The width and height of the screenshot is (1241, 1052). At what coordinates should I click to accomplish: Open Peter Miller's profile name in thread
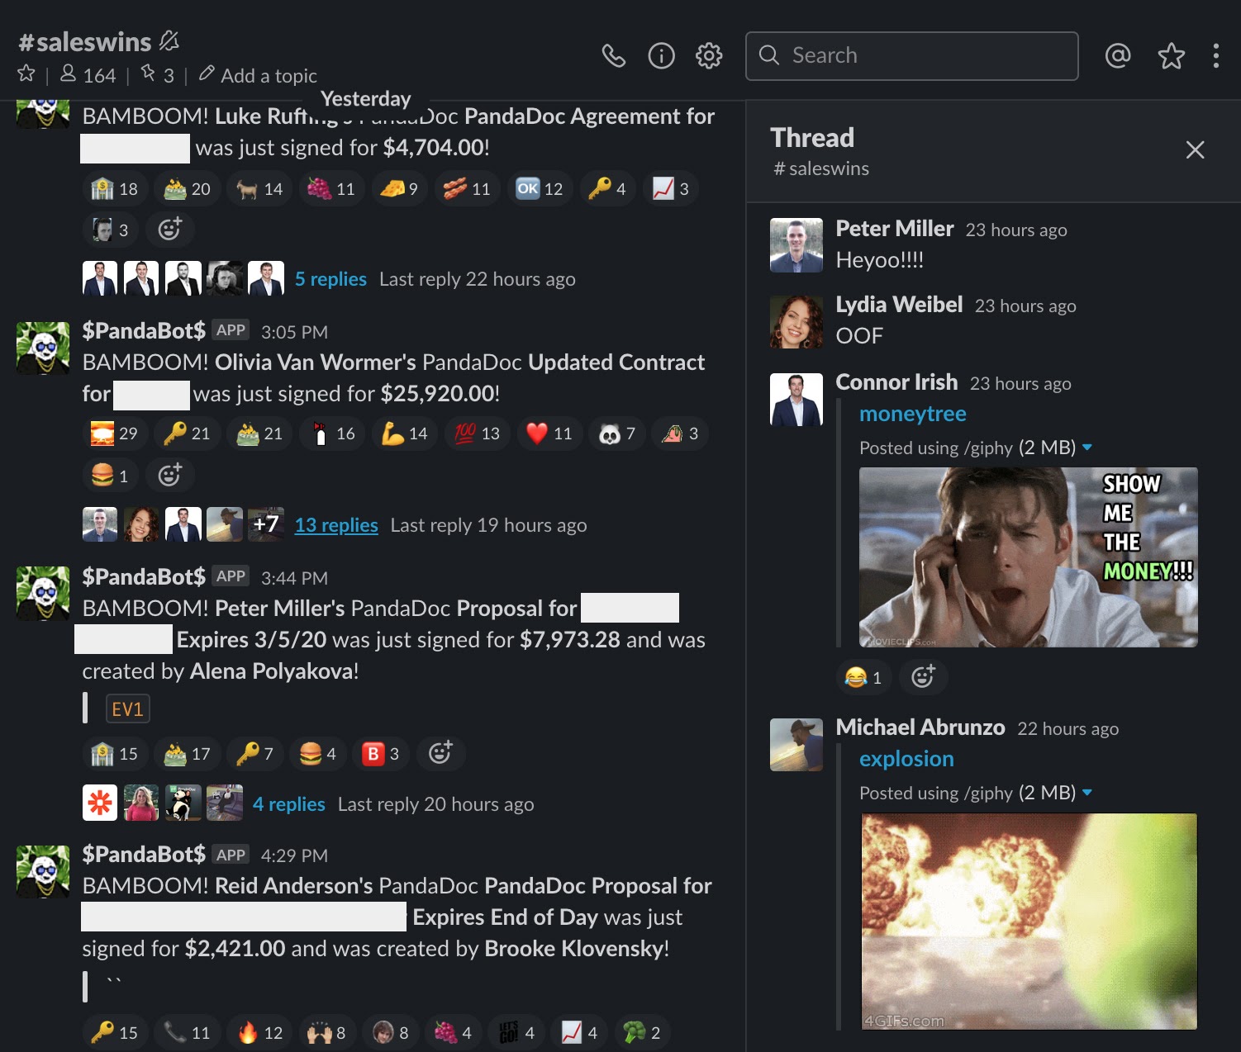click(895, 229)
